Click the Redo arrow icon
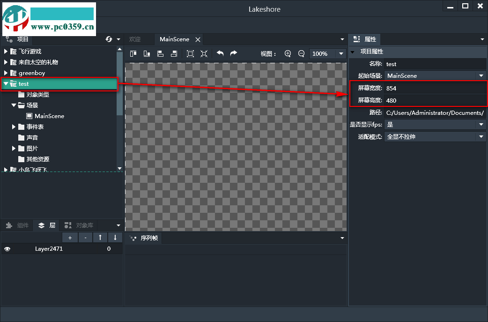Screen dimensions: 488x322 point(233,53)
